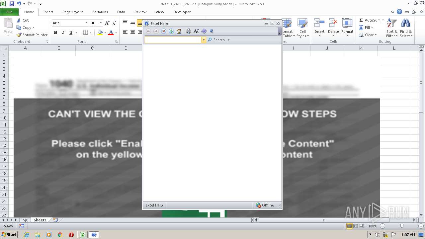425x239 pixels.
Task: Click the Refresh icon in Excel Help
Action: pyautogui.click(x=171, y=31)
